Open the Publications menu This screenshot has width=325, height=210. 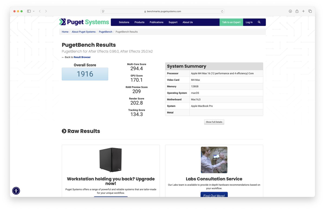[157, 22]
